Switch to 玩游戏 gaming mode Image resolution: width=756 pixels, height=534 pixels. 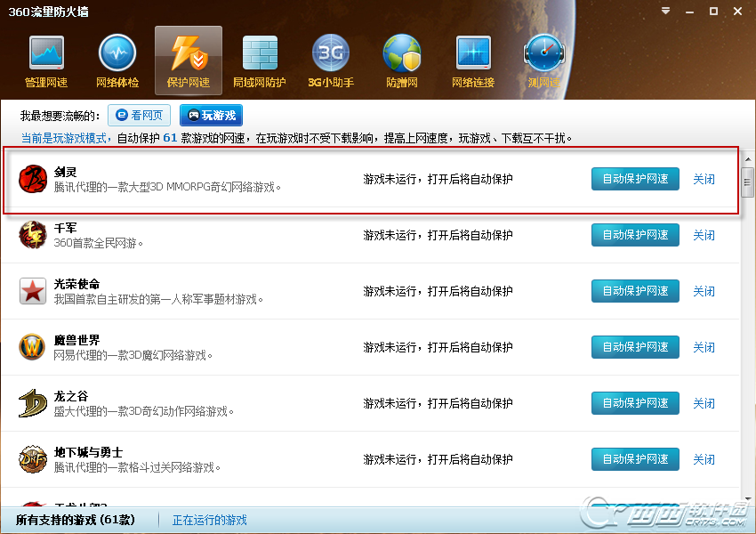pyautogui.click(x=211, y=116)
